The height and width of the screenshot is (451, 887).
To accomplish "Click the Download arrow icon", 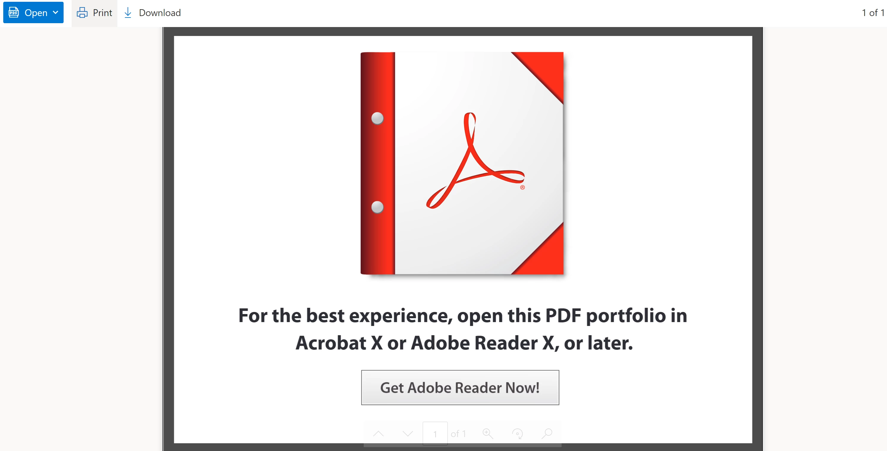I will click(128, 13).
